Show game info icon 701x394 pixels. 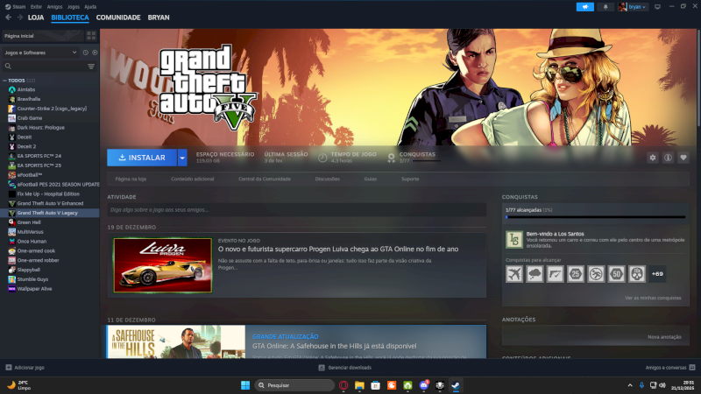coord(668,158)
